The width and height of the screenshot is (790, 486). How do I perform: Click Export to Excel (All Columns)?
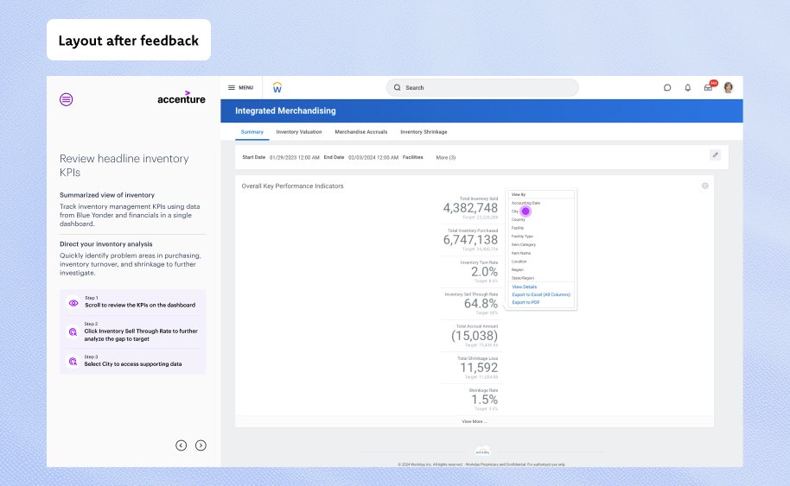point(541,294)
